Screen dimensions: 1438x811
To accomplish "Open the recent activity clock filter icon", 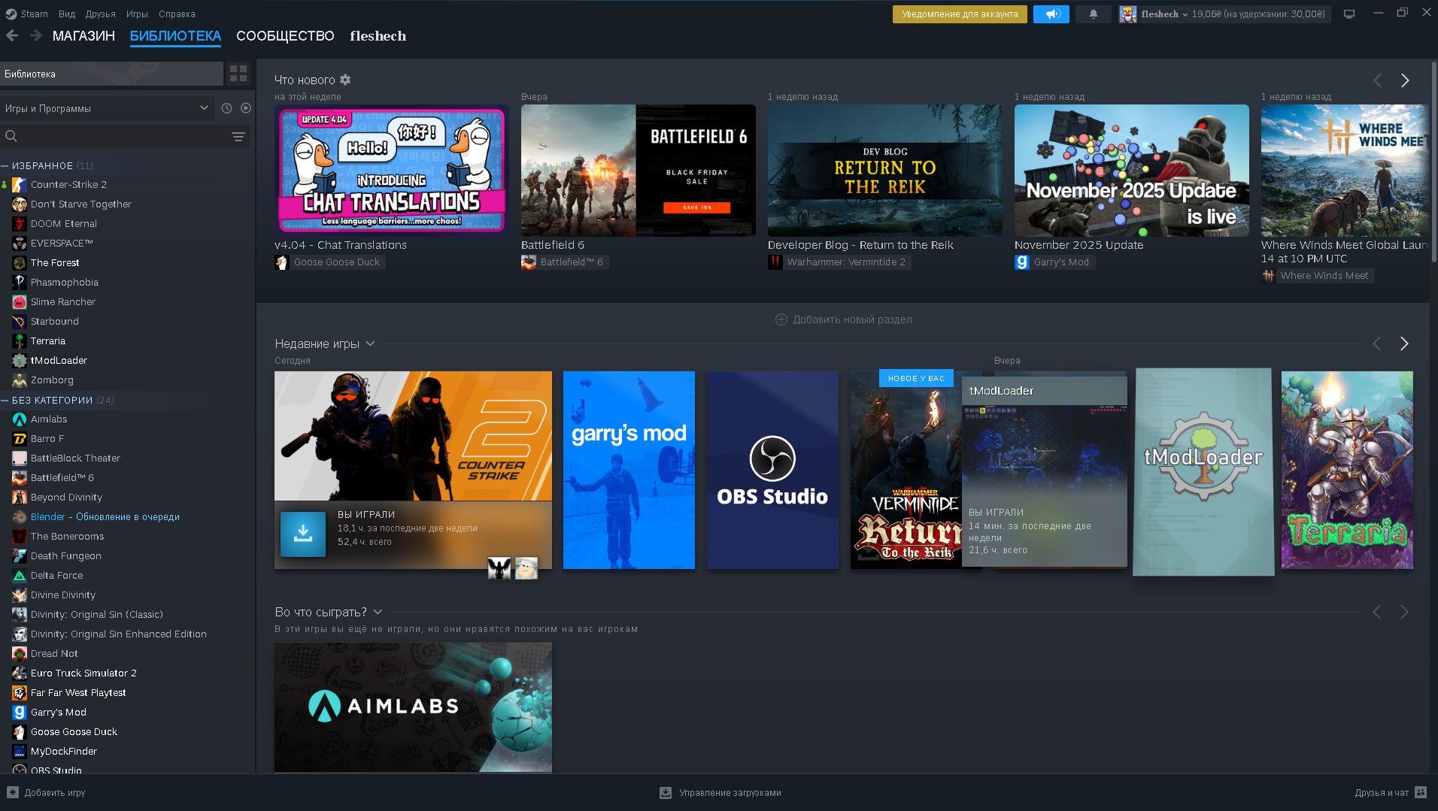I will [x=226, y=108].
